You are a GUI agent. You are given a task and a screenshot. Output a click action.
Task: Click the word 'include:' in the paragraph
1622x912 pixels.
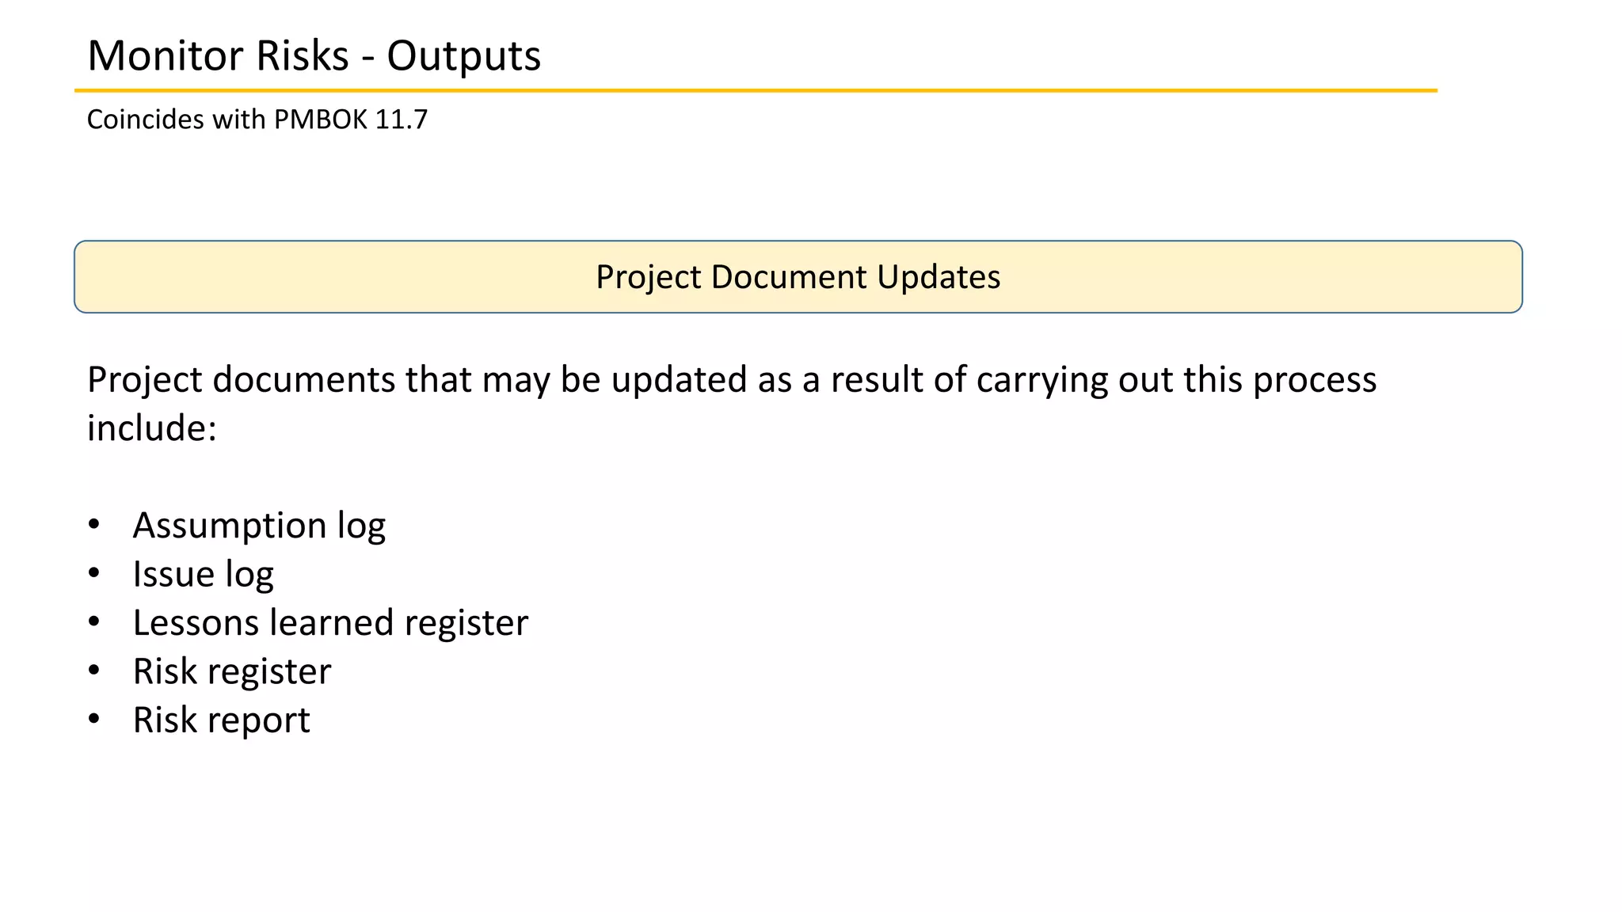[151, 428]
